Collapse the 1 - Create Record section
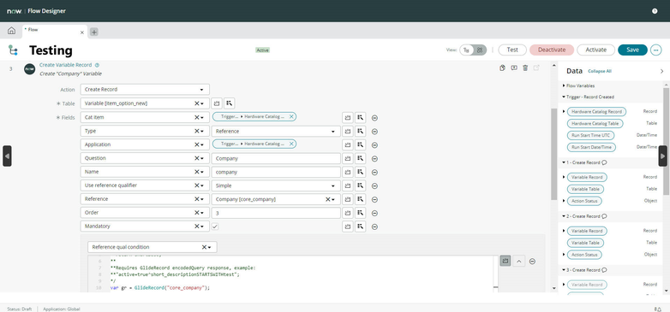 point(564,162)
